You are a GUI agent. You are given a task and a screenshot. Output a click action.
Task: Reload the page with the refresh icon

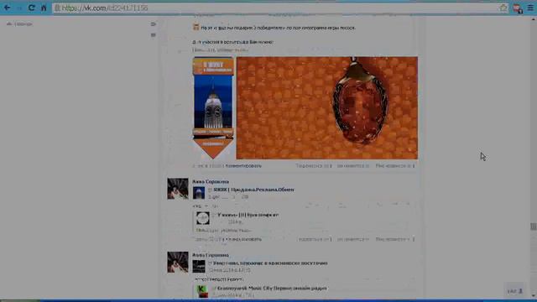(x=32, y=8)
